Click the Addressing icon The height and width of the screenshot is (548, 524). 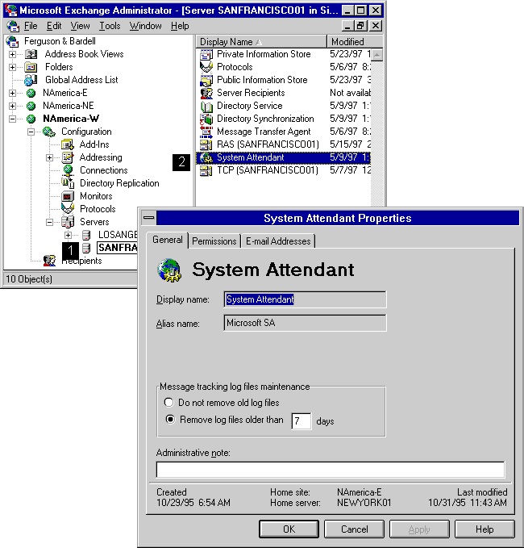(68, 157)
